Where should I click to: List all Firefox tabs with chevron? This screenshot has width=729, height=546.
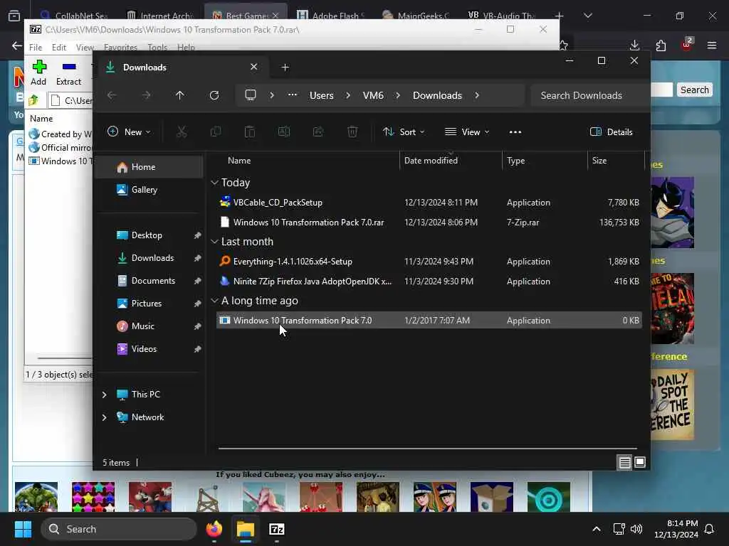pyautogui.click(x=587, y=16)
